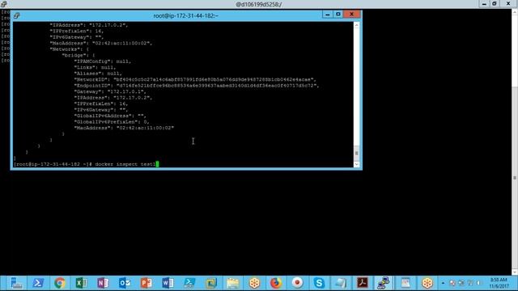Close the root@ip-172-31-44-182 terminal window
The height and width of the screenshot is (291, 518).
pyautogui.click(x=352, y=15)
